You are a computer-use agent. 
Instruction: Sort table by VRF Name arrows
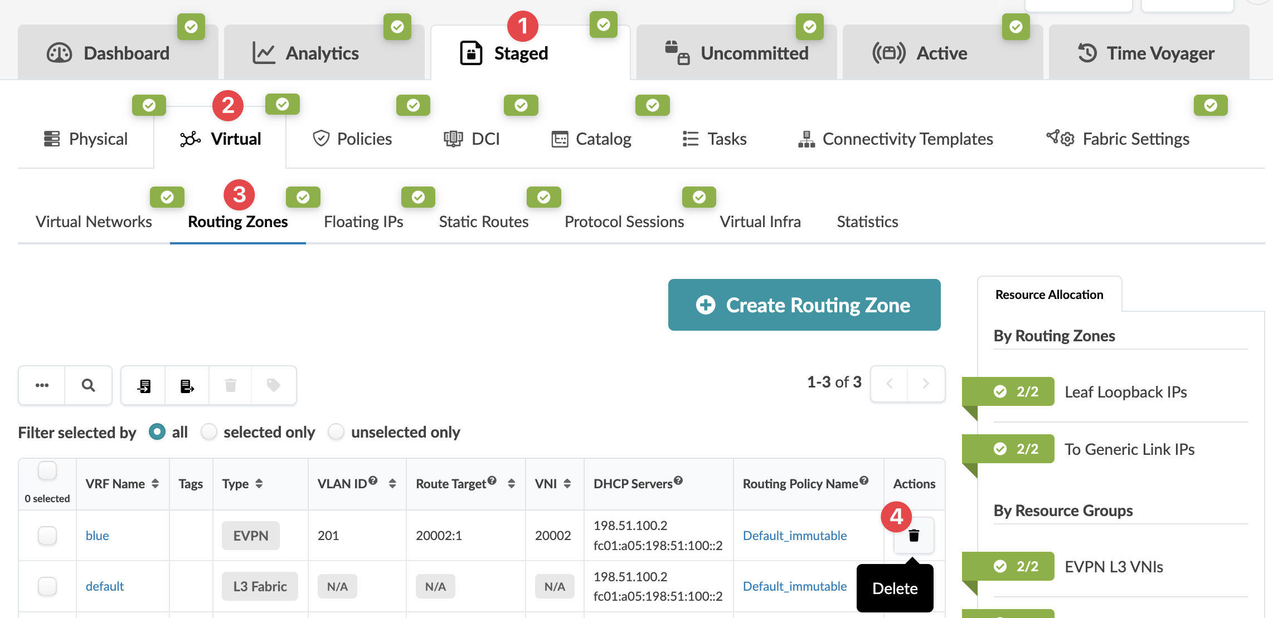coord(155,484)
